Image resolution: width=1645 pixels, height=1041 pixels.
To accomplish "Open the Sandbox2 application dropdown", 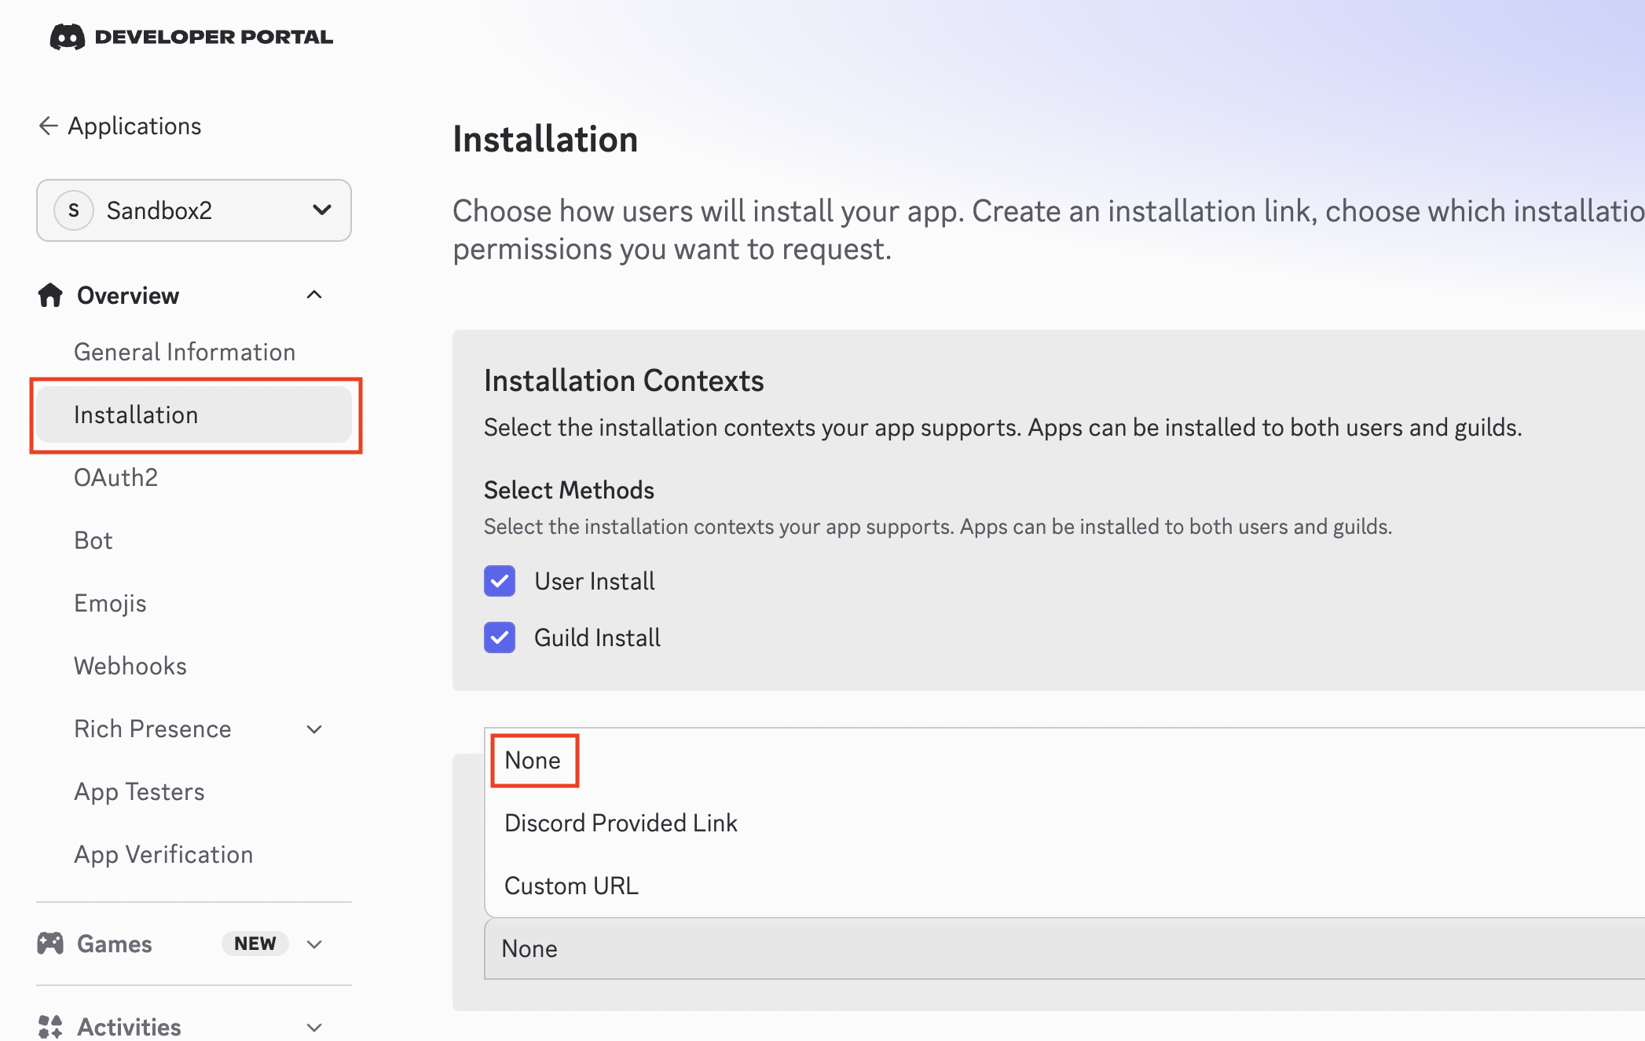I will (x=321, y=210).
